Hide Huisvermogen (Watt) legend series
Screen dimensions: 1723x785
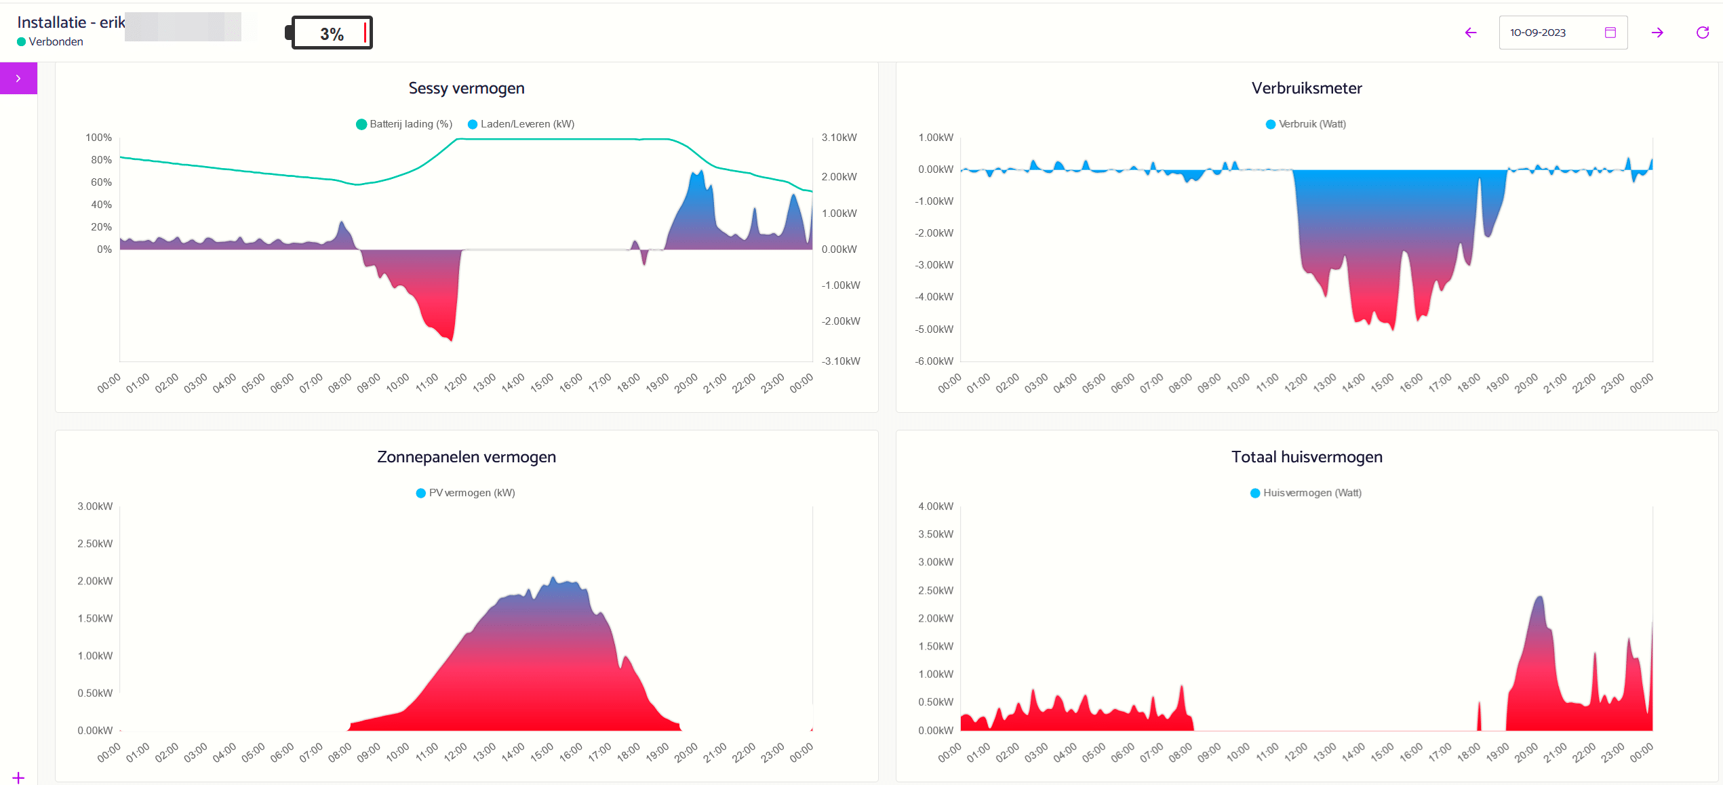[1306, 493]
